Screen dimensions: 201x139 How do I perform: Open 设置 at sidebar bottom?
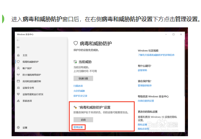click(25, 127)
